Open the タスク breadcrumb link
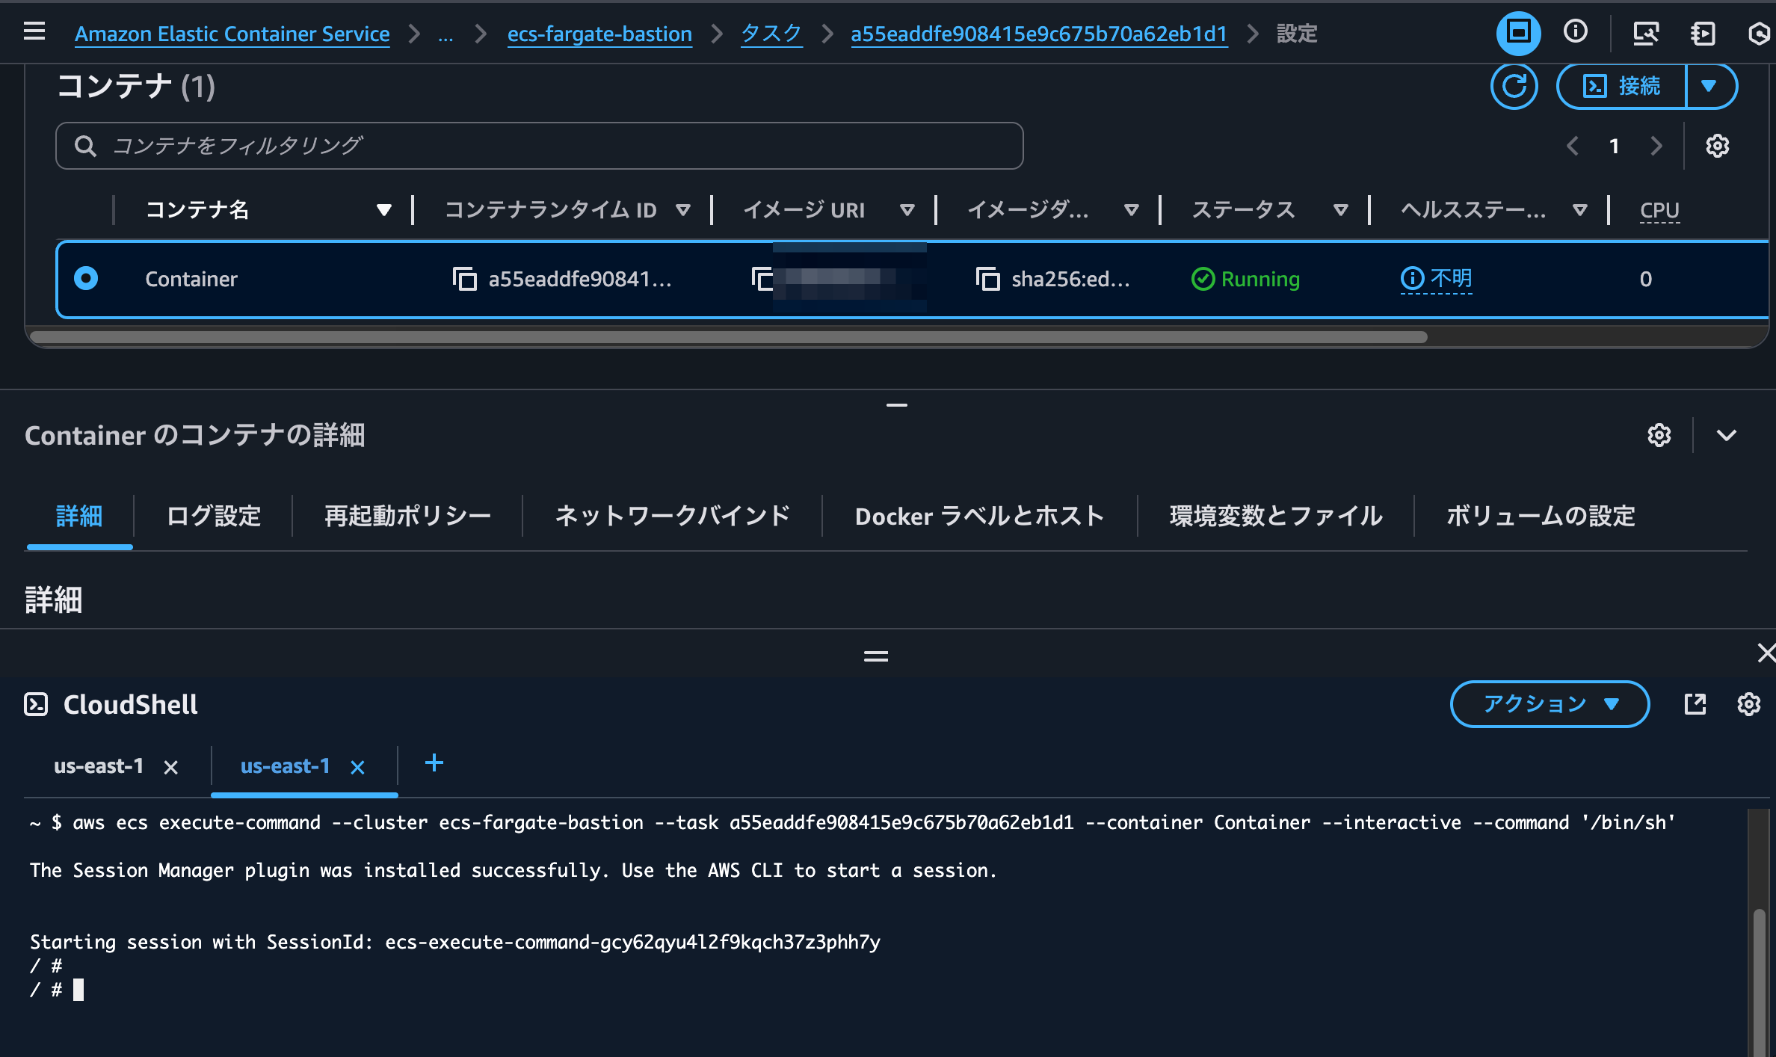This screenshot has width=1776, height=1057. (771, 34)
